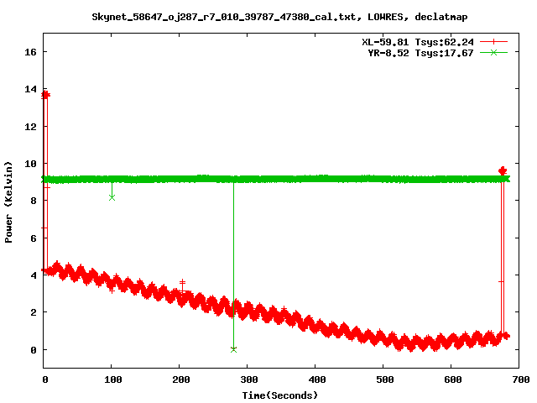Click the x-axis tick label 500
This screenshot has width=537, height=403.
click(384, 379)
